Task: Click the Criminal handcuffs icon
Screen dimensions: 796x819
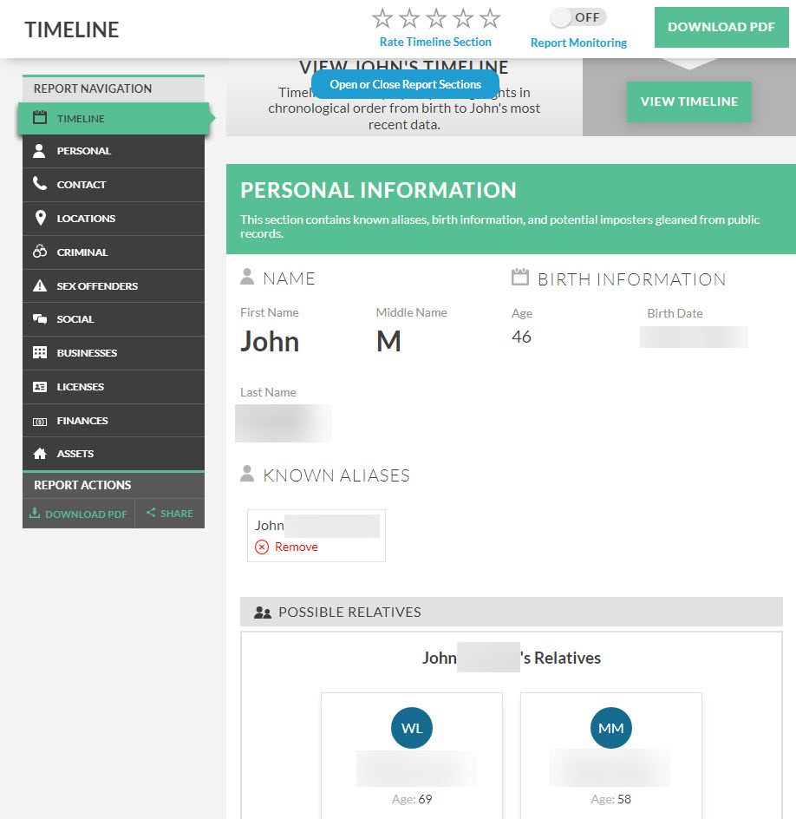Action: pos(40,252)
